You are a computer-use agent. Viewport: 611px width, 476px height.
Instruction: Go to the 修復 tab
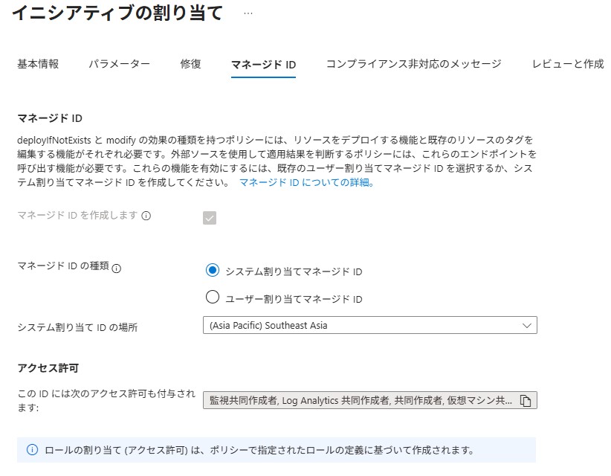click(x=190, y=64)
